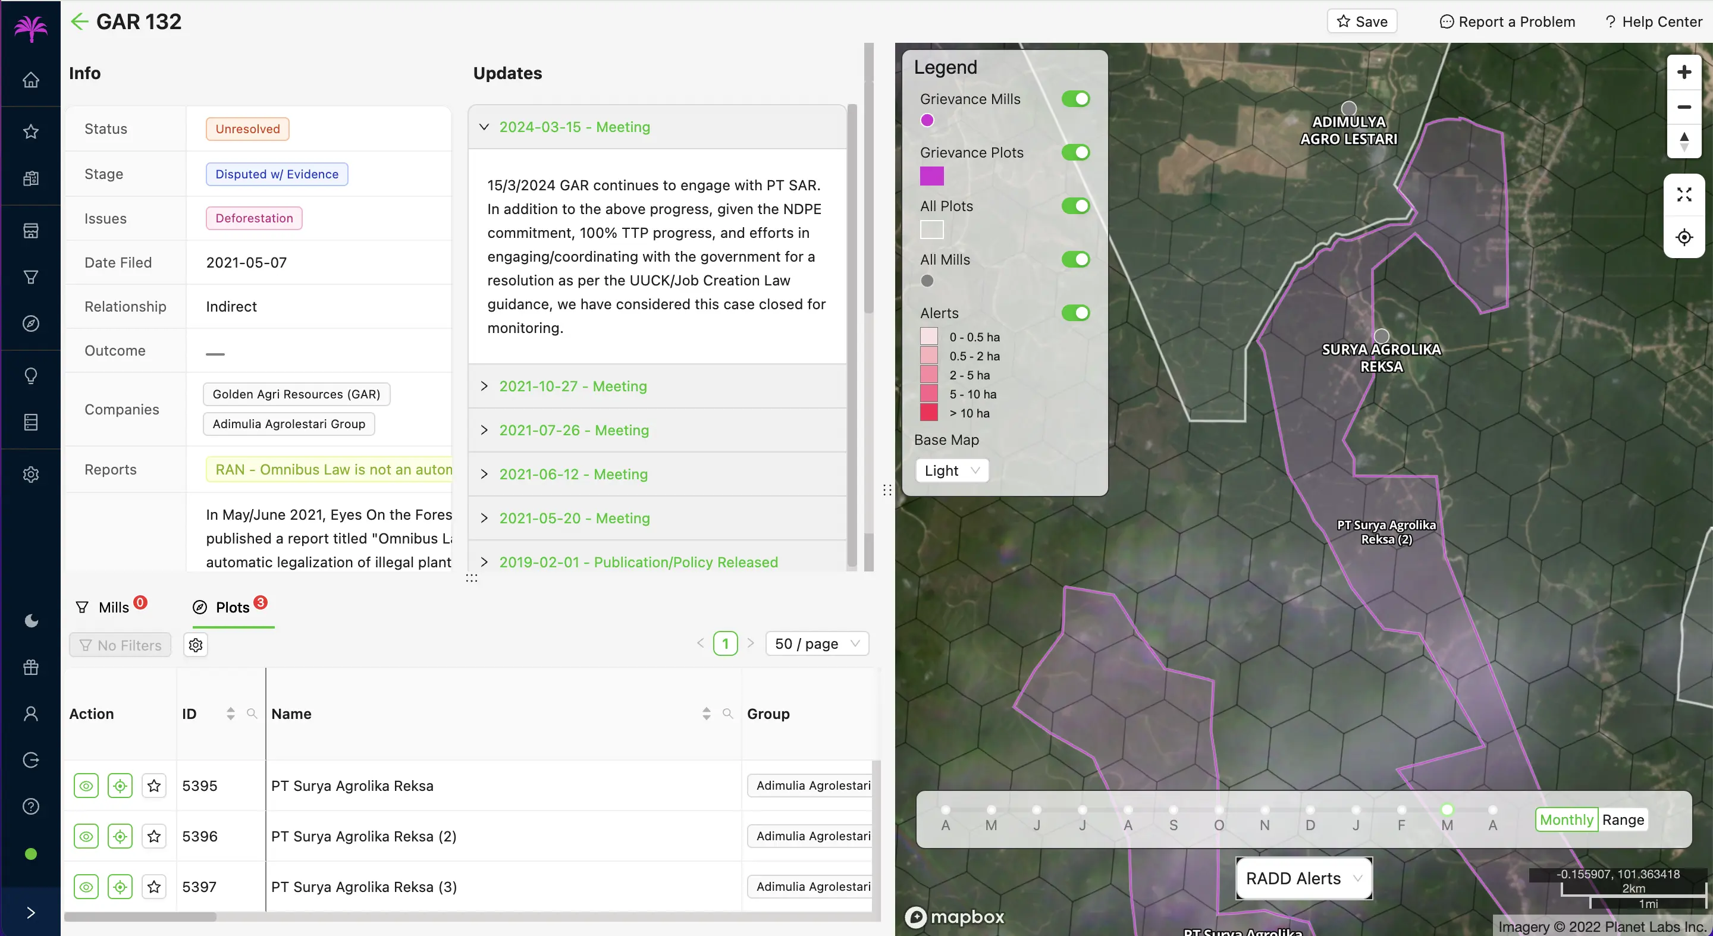The width and height of the screenshot is (1713, 936).
Task: Switch to the Mills tab
Action: coord(112,607)
